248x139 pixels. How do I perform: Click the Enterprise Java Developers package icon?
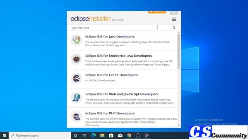pyautogui.click(x=76, y=59)
